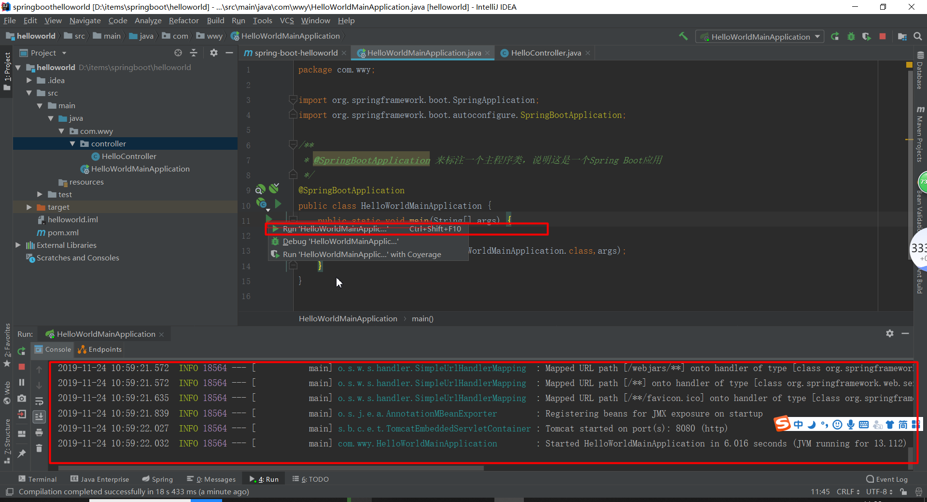Choose Run 'HelloWorldMainApplic...' from popup
The height and width of the screenshot is (502, 927).
[x=368, y=229]
